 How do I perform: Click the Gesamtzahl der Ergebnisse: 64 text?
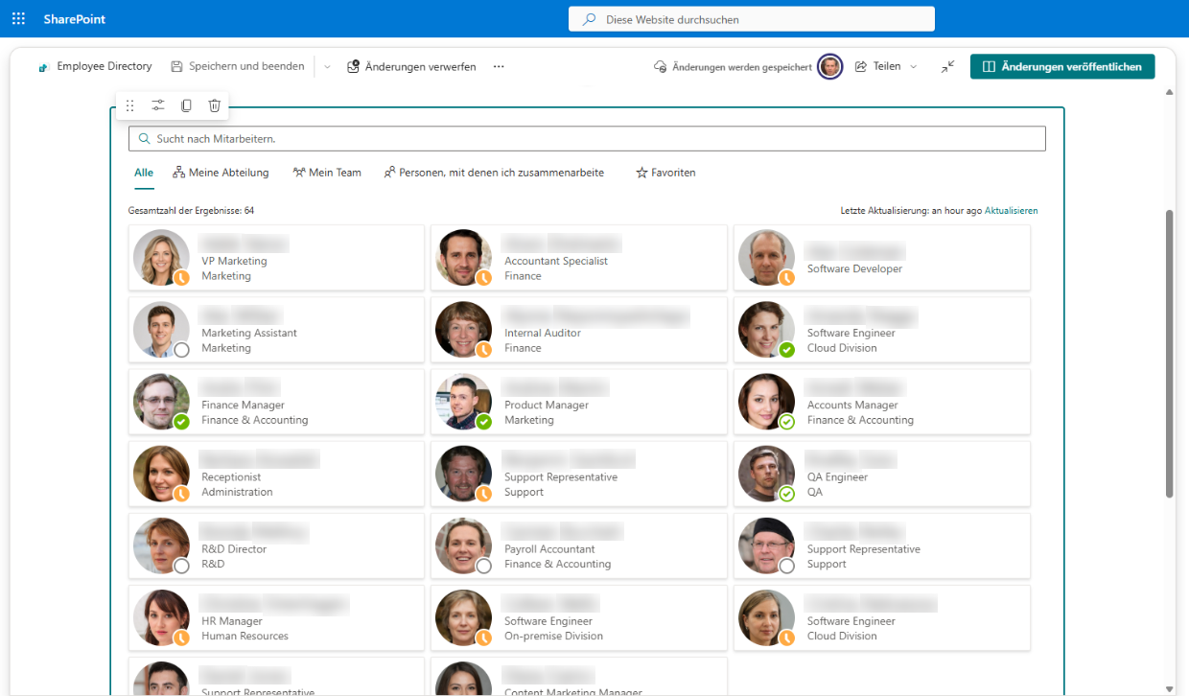(x=191, y=211)
